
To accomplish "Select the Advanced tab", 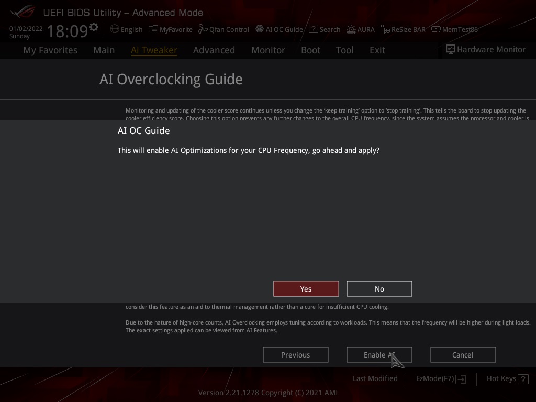I will [214, 50].
